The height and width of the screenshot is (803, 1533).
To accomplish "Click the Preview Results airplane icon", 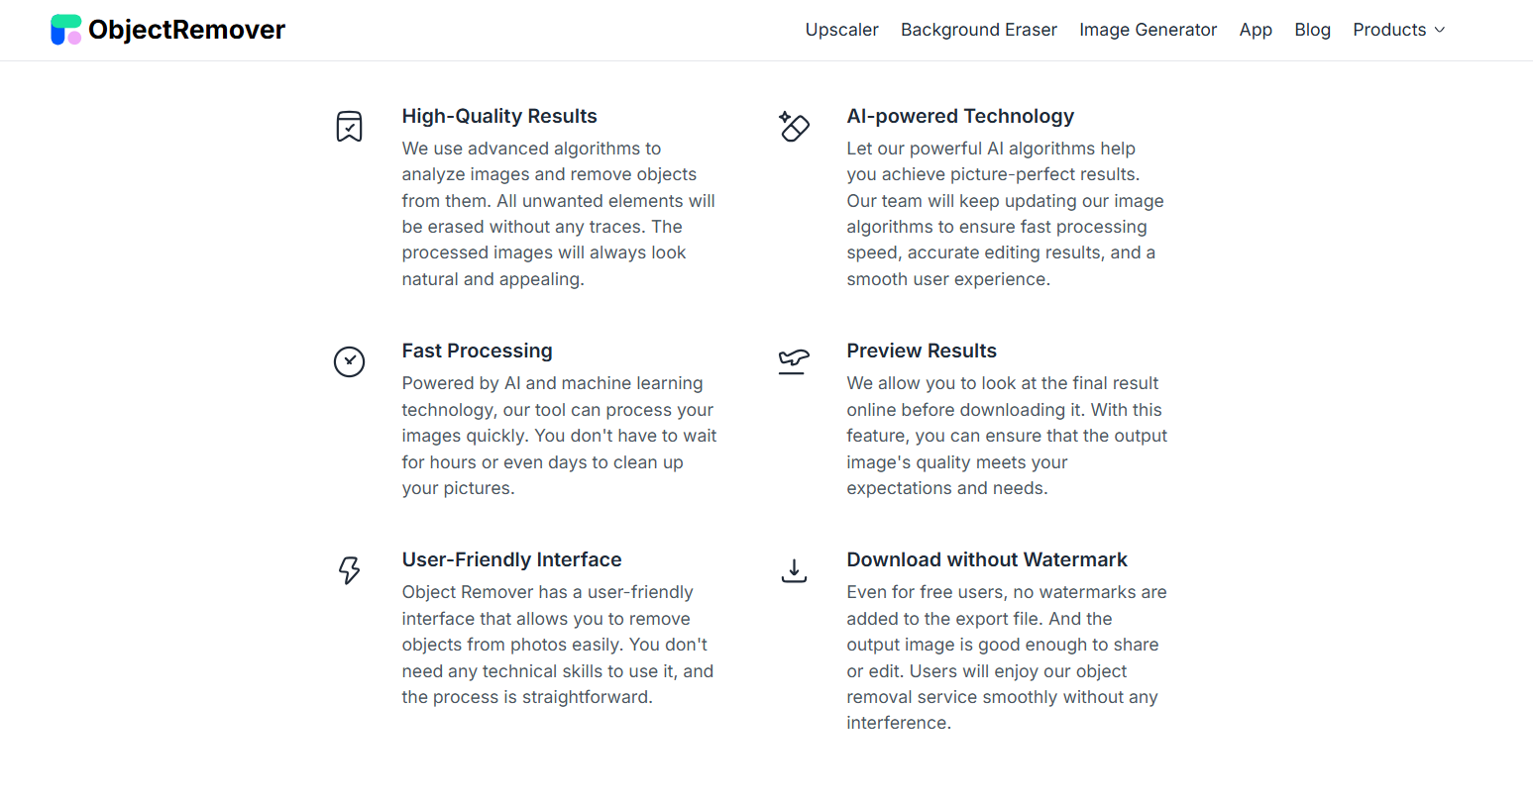I will pos(794,361).
